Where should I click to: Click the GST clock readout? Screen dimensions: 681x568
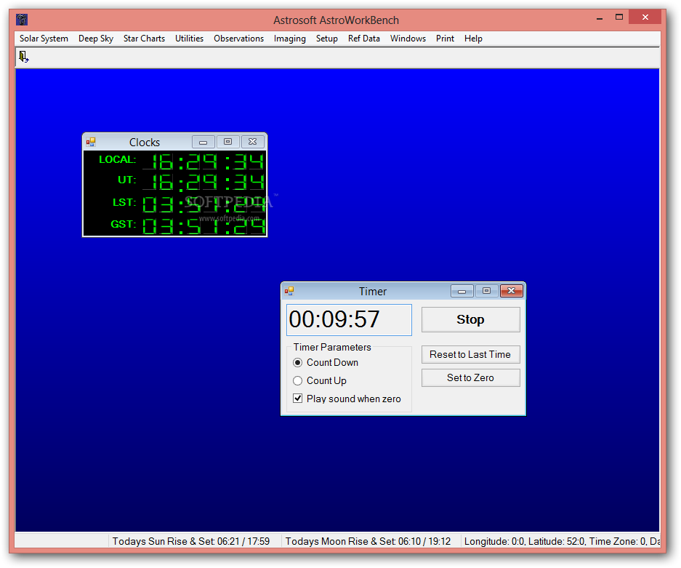click(x=204, y=225)
